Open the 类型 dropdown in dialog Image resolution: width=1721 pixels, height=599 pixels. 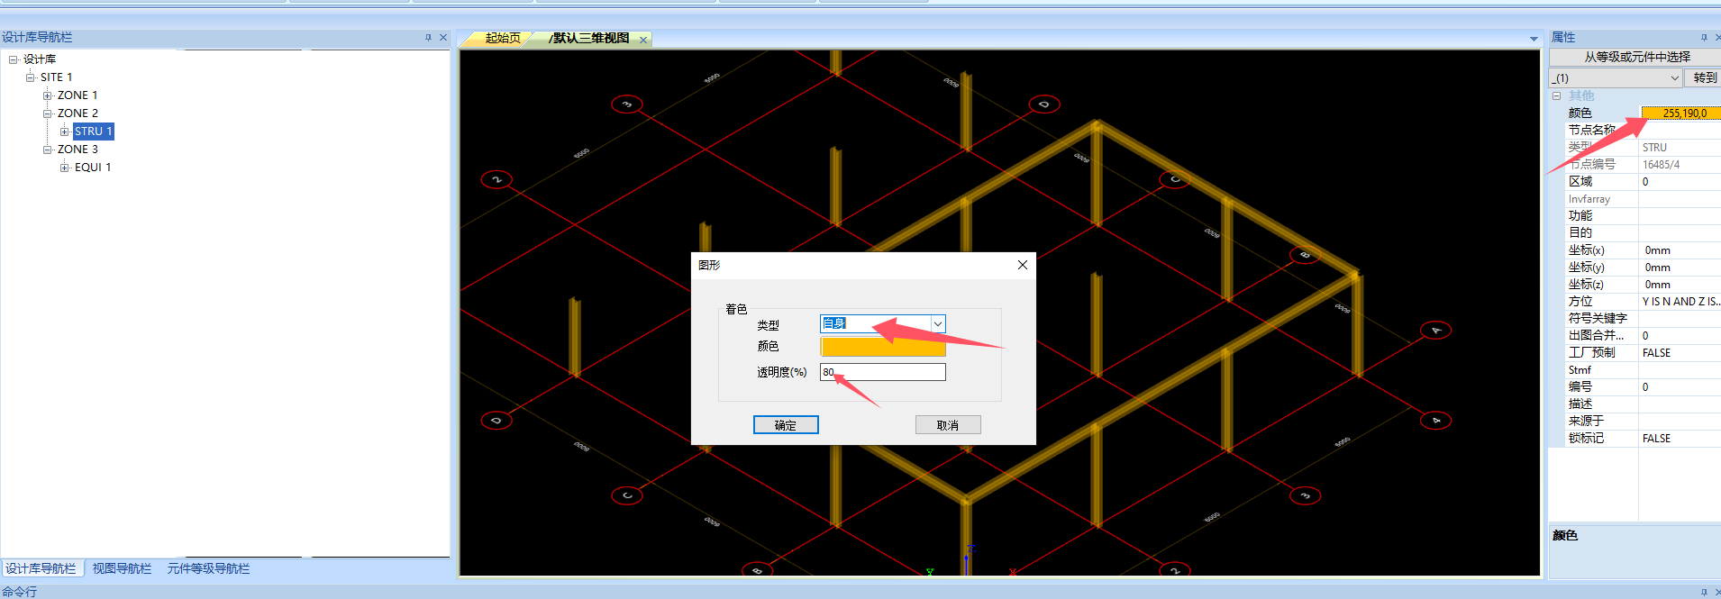coord(938,324)
